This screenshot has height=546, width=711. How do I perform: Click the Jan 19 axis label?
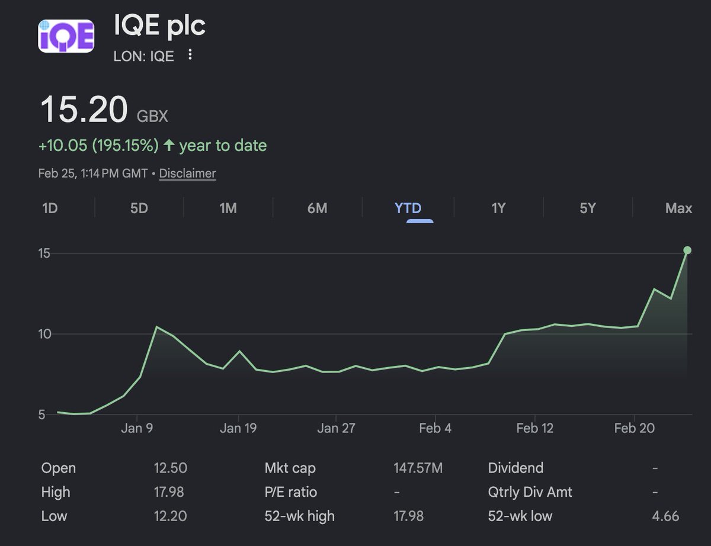[238, 428]
